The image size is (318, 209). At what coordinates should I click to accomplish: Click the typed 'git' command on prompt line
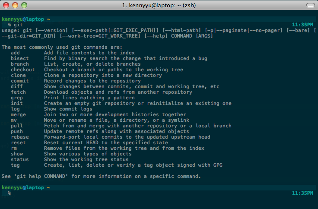18,25
